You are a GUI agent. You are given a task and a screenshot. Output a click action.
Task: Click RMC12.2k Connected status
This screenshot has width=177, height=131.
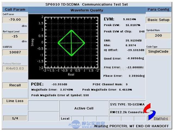[x=127, y=112]
